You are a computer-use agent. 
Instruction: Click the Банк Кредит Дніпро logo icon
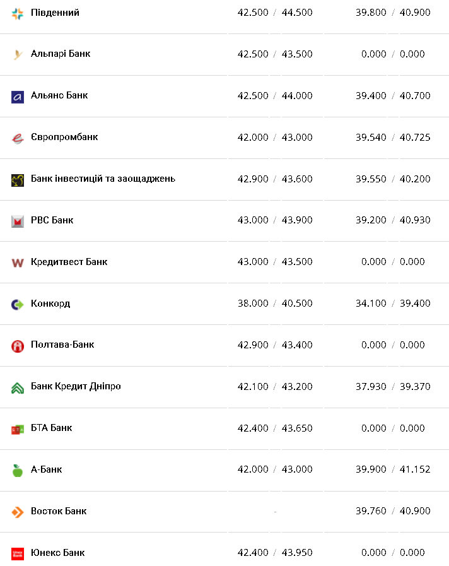18,387
